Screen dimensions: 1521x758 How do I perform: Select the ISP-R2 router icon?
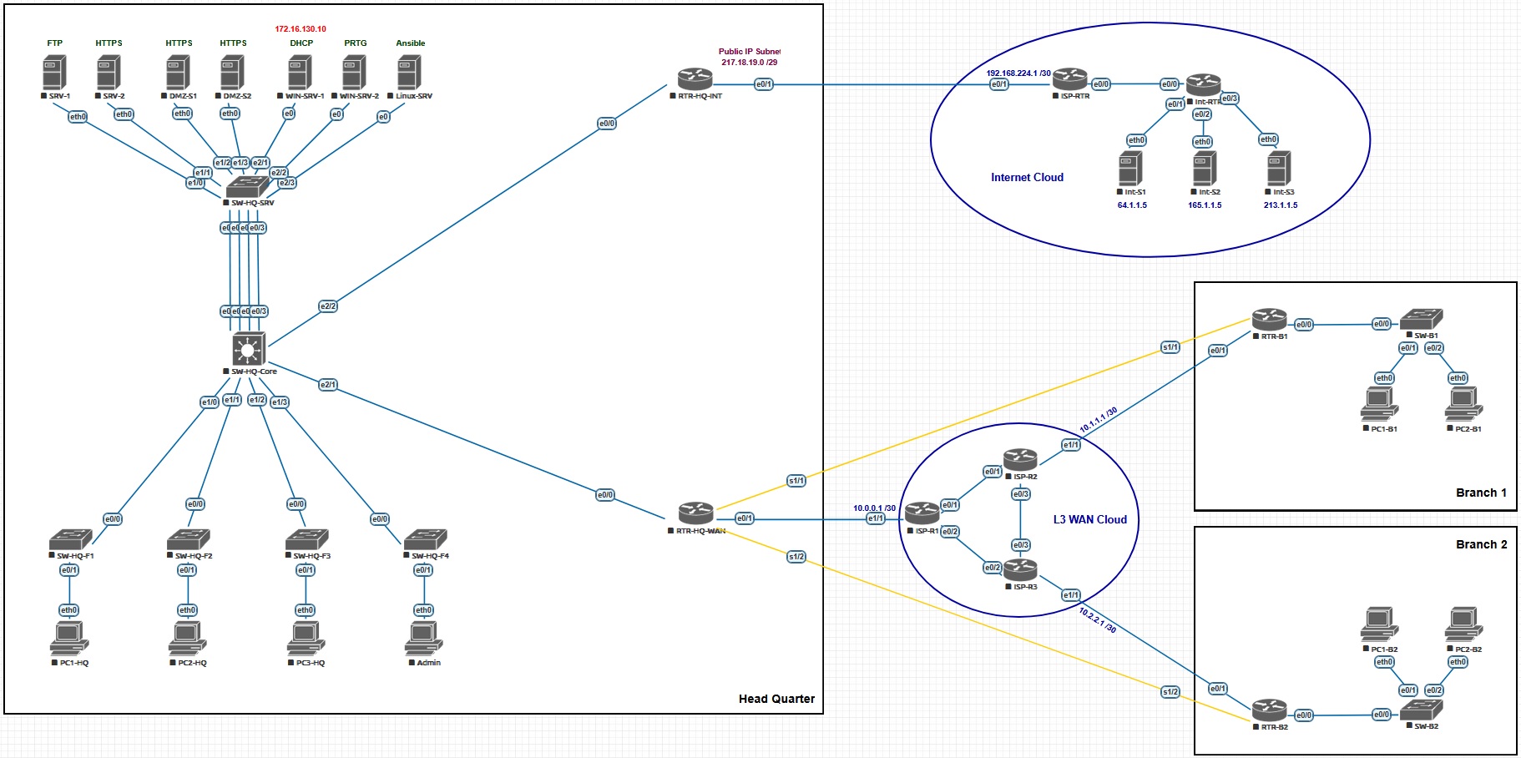(1020, 459)
